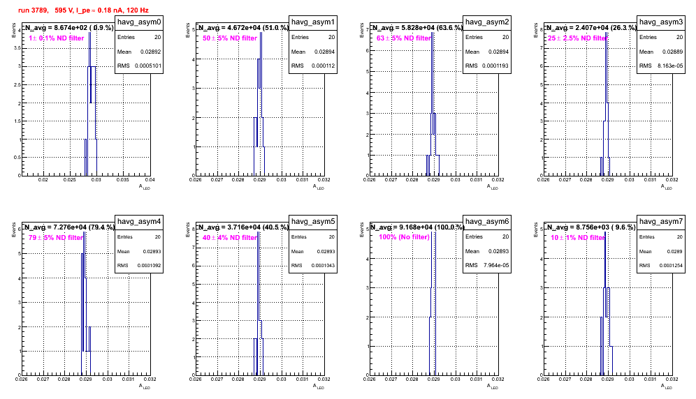Viewport: 696px width, 399px height.
Task: Click the Events axis label of havg_asym5
Action: point(188,229)
